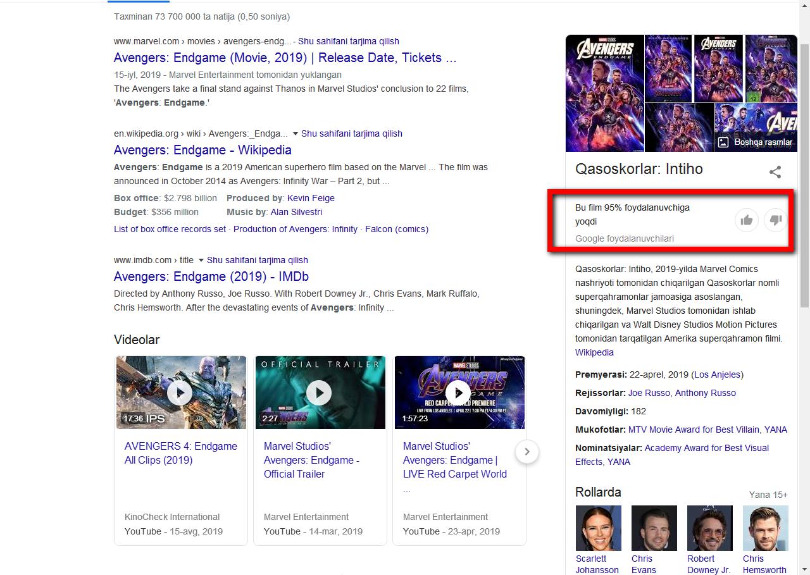The height and width of the screenshot is (575, 810).
Task: Open the Marvel.com Avengers: Endgame result
Action: coord(285,58)
